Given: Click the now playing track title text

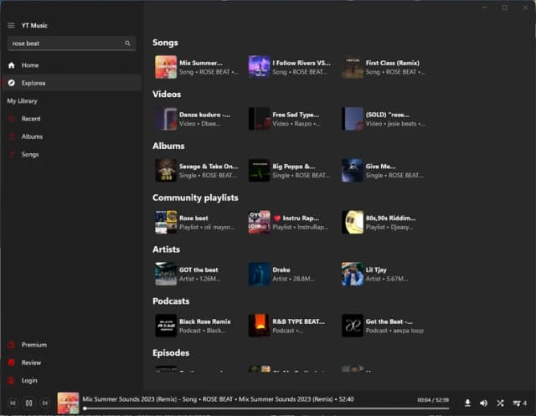Looking at the screenshot, I should (x=218, y=399).
